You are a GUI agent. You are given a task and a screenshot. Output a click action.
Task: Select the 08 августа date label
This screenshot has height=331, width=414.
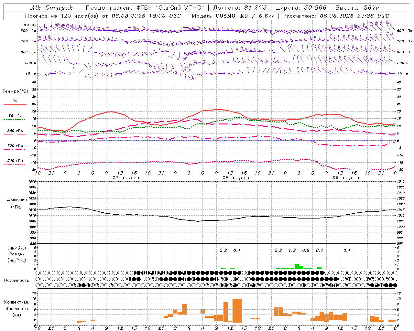click(236, 178)
